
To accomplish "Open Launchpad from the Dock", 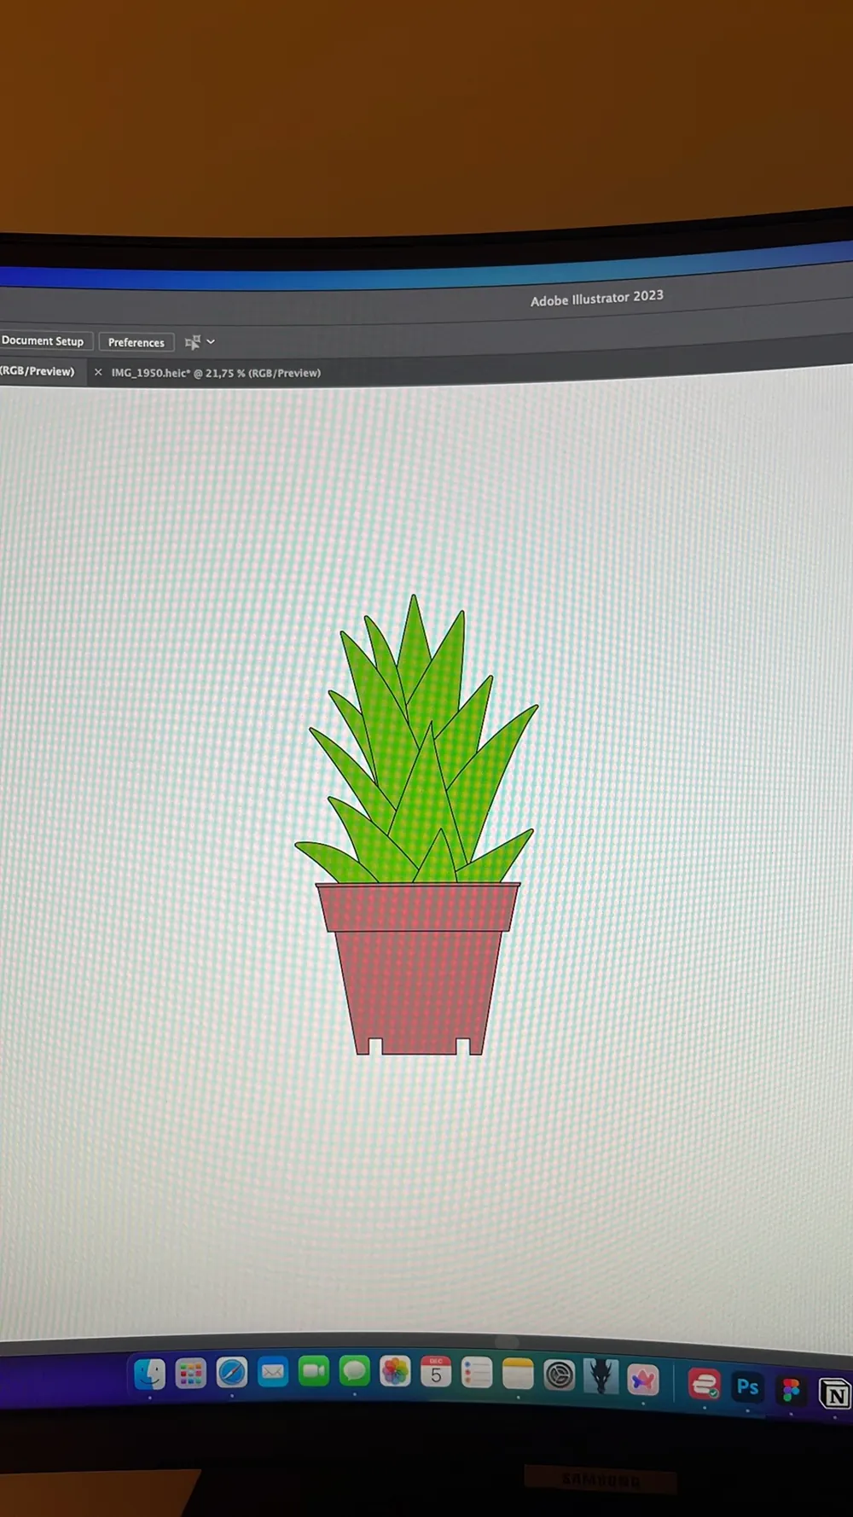I will tap(191, 1373).
